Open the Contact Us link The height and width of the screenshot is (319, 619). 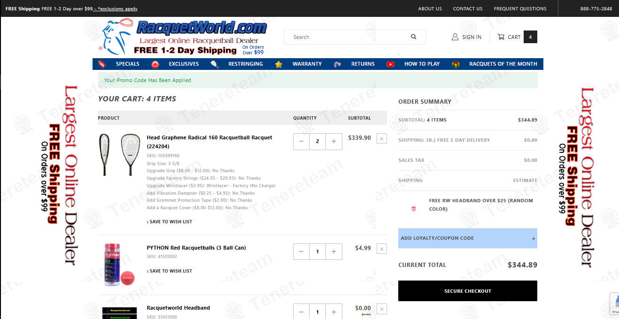tap(468, 8)
